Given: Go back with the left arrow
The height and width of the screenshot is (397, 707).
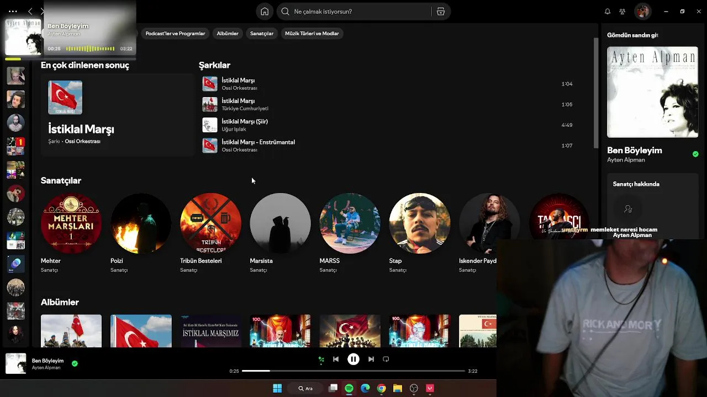Looking at the screenshot, I should [x=30, y=11].
